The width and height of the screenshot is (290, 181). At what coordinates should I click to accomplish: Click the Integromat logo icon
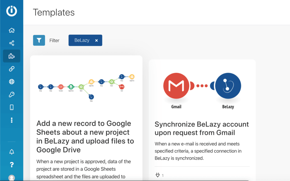tap(12, 11)
